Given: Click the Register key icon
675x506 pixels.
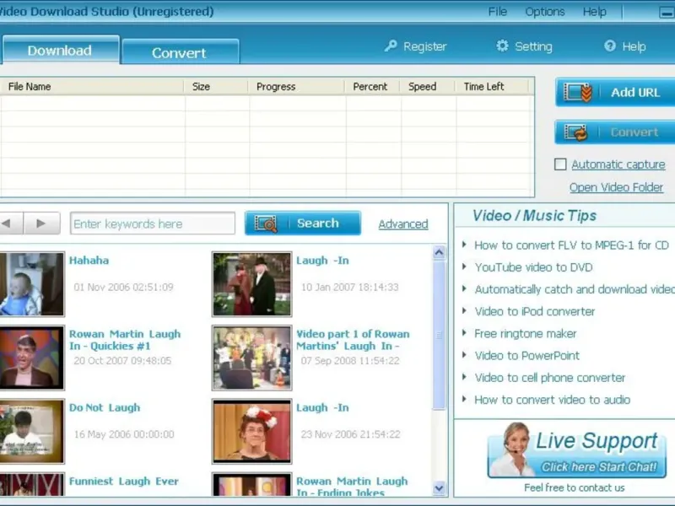Looking at the screenshot, I should point(391,46).
